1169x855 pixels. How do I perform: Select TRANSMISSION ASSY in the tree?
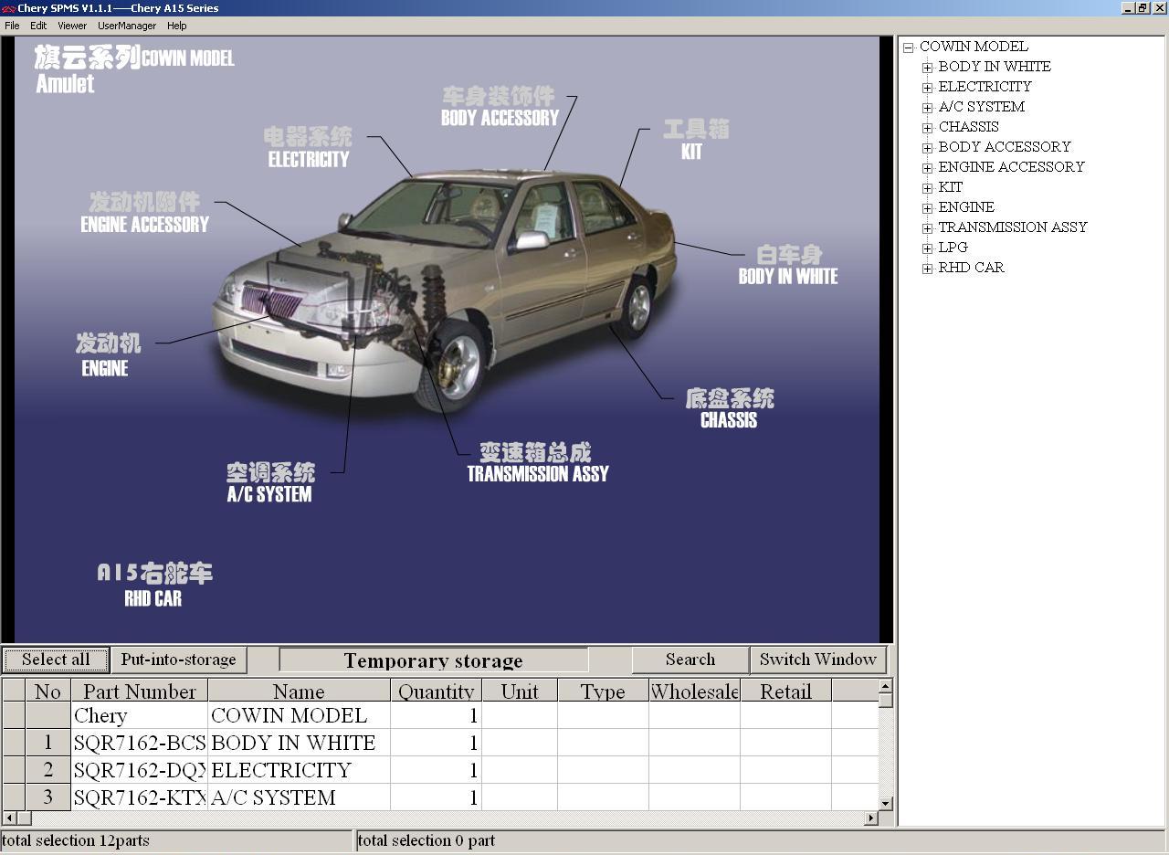coord(1013,227)
